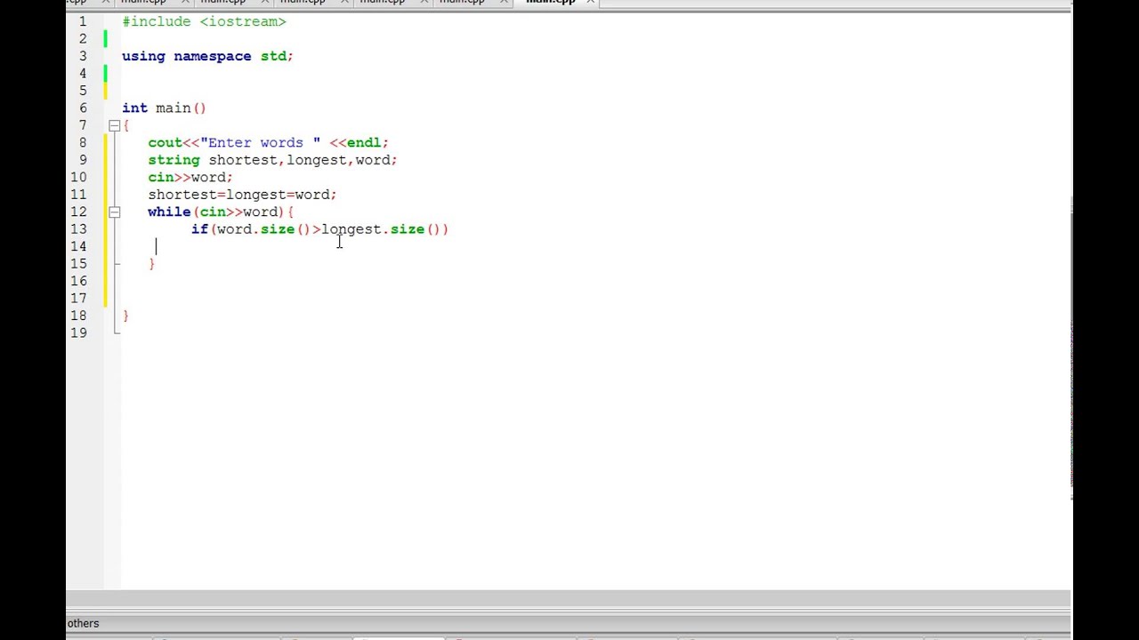The width and height of the screenshot is (1139, 640).
Task: Click the closing brace of the while loop
Action: 152,264
